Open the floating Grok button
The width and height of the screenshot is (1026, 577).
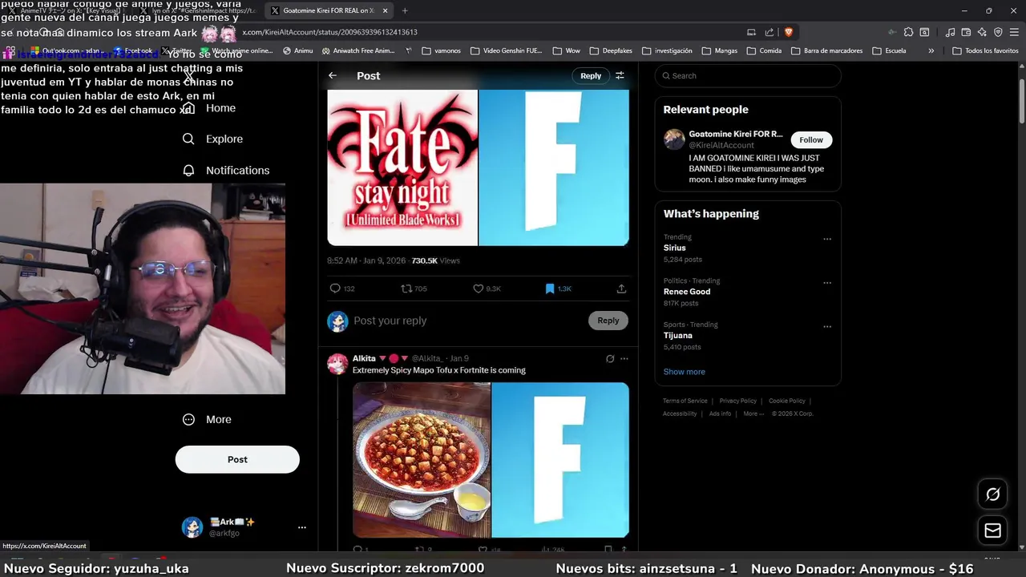[992, 494]
